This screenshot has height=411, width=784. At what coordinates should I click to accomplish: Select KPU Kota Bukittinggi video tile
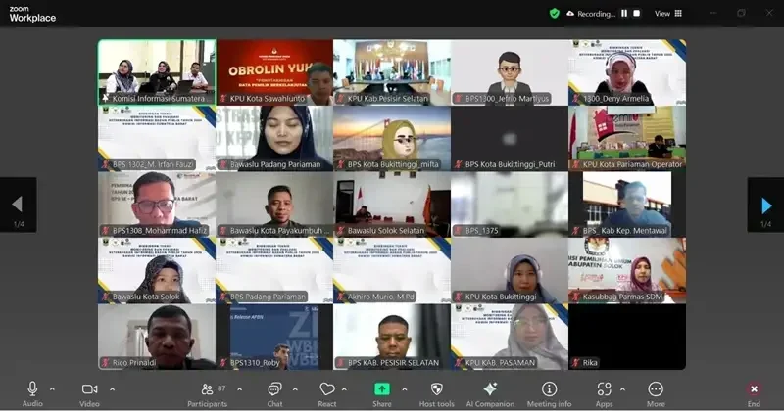[510, 271]
